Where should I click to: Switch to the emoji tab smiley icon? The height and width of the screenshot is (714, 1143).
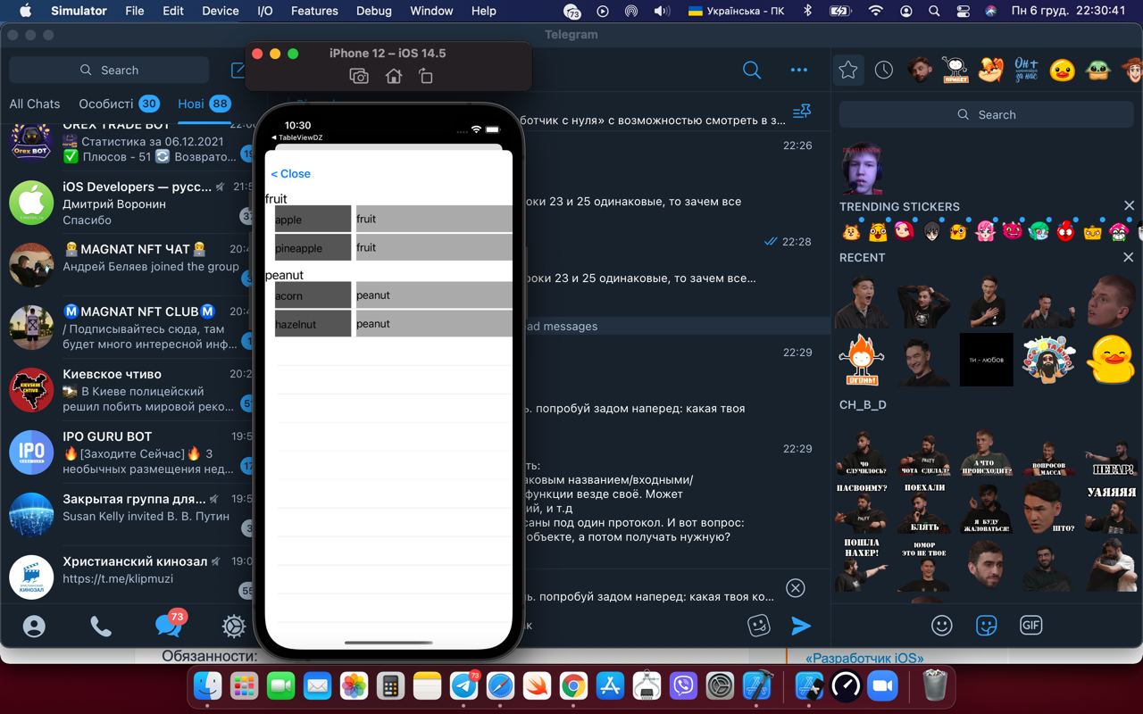tap(942, 626)
